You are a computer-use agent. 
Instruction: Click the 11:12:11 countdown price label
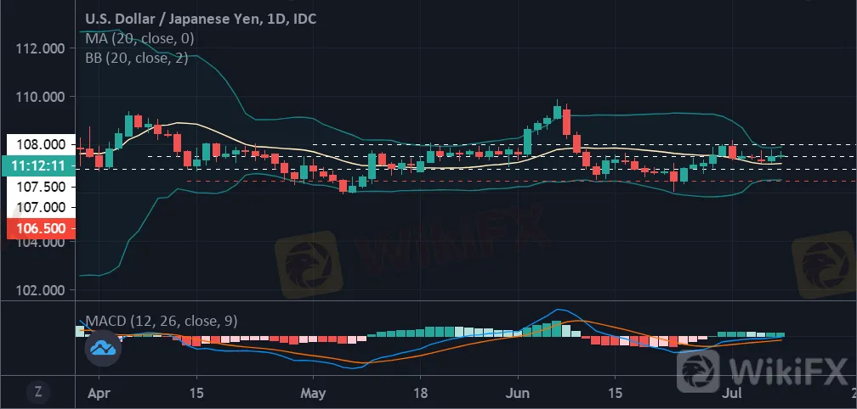(37, 165)
